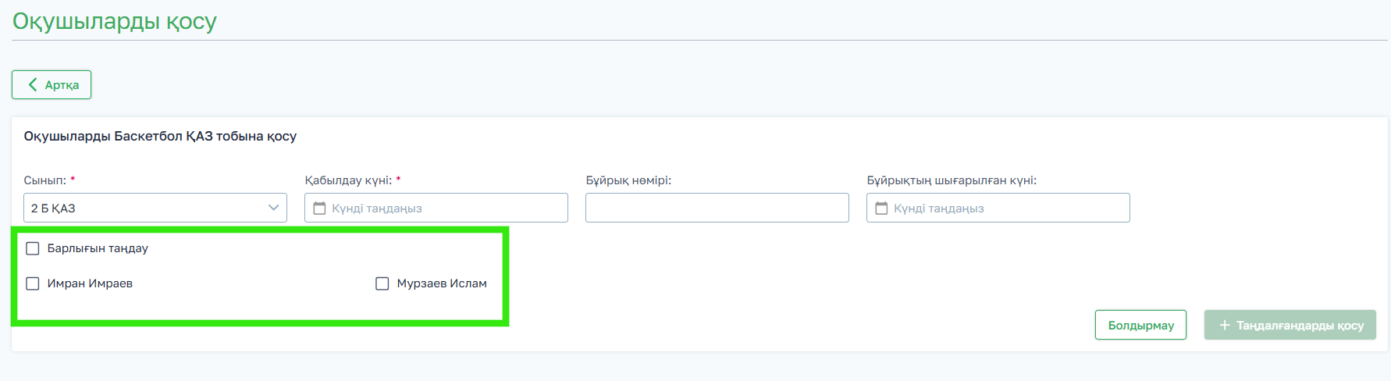
Task: Tick the Барлығын таңдау checkbox
Action: 33,248
